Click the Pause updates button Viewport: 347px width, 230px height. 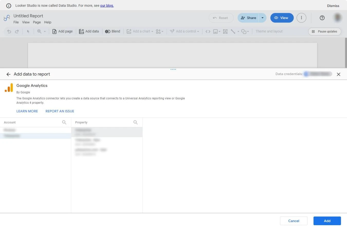(x=325, y=31)
